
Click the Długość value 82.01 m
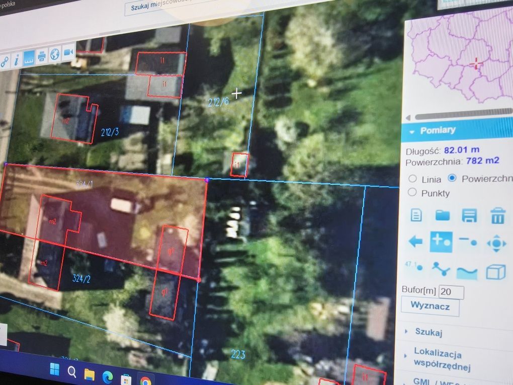(x=462, y=150)
